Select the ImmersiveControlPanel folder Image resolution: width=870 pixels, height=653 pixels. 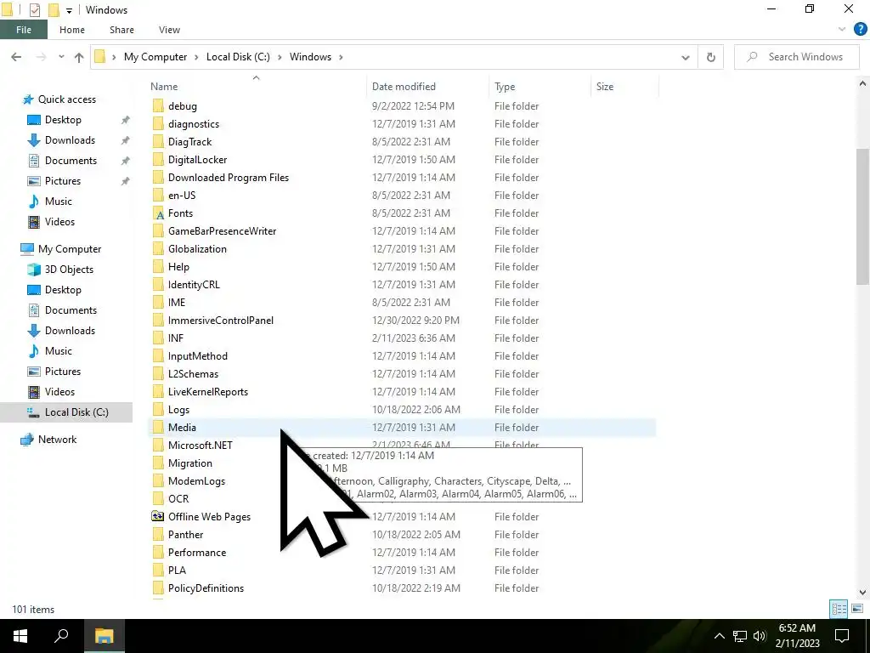click(x=221, y=321)
